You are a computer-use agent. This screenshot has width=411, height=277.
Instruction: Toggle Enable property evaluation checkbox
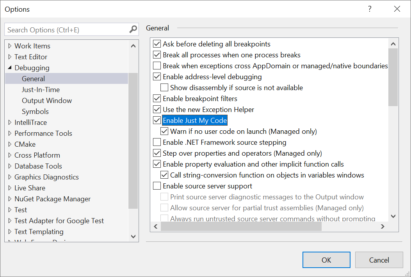click(157, 164)
